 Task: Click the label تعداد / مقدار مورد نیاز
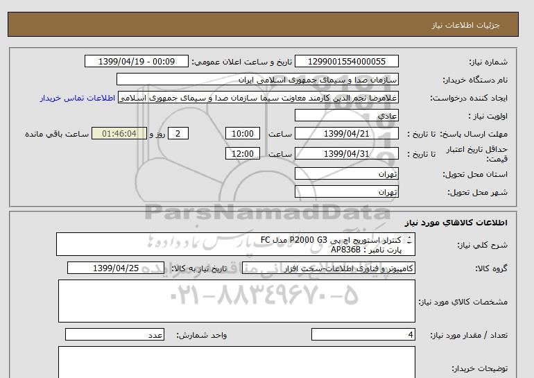click(469, 336)
